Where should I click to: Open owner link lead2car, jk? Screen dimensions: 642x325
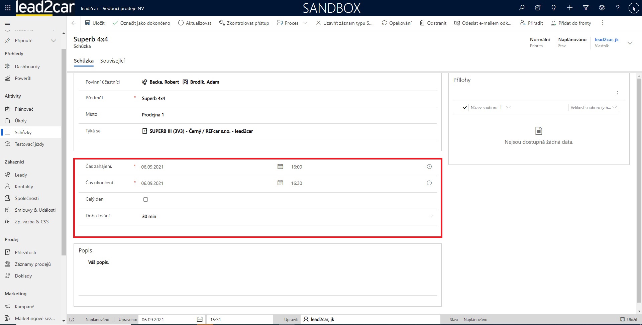point(607,39)
